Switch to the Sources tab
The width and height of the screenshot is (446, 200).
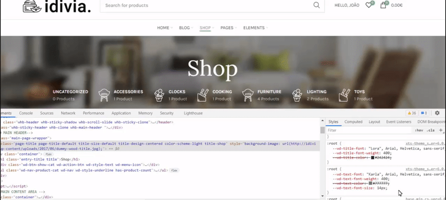[x=47, y=113]
